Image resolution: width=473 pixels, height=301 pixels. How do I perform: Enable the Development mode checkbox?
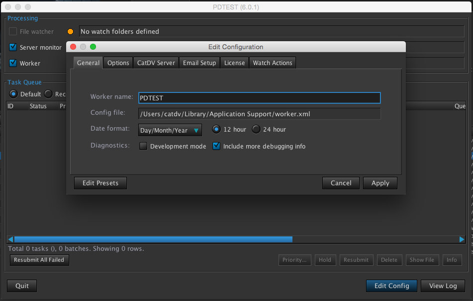[143, 147]
